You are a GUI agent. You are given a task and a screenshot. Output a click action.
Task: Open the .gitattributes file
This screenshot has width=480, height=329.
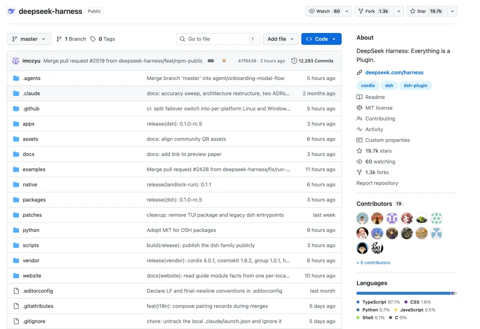[x=38, y=306]
